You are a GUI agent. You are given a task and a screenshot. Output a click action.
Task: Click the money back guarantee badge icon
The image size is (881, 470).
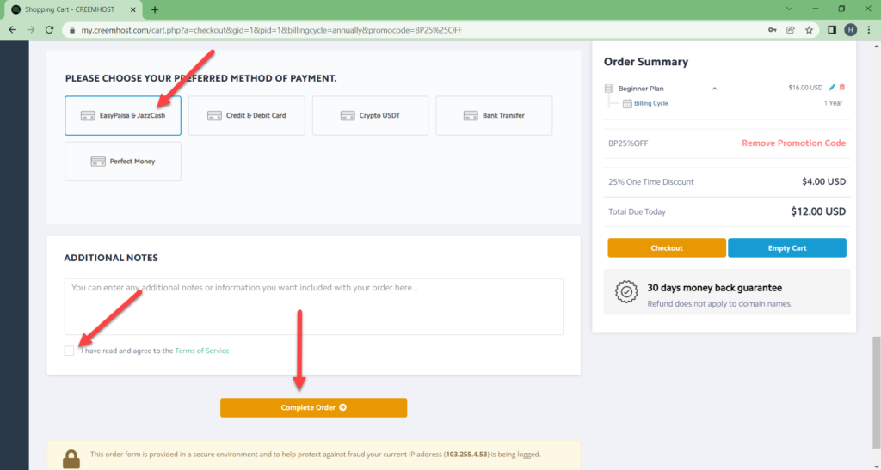[x=626, y=291]
